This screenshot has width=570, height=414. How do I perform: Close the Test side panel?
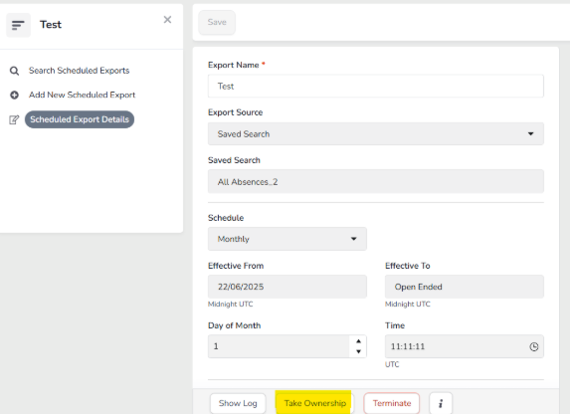pos(167,20)
